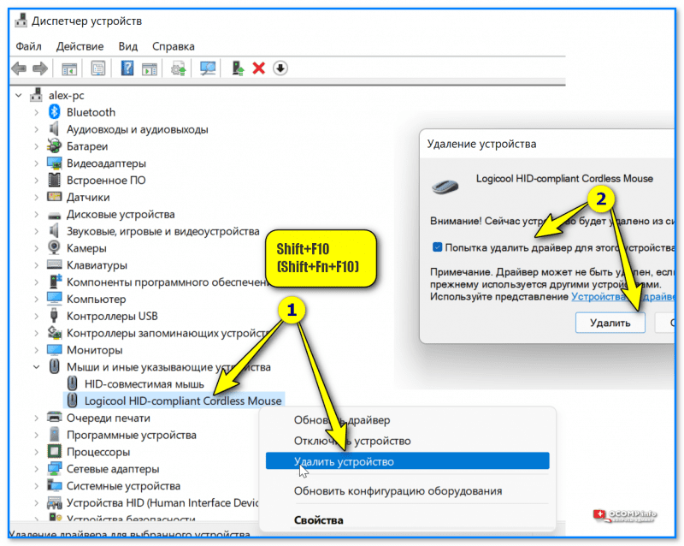Image resolution: width=684 pixels, height=546 pixels.
Task: Click the Forward arrow toolbar icon
Action: point(40,68)
